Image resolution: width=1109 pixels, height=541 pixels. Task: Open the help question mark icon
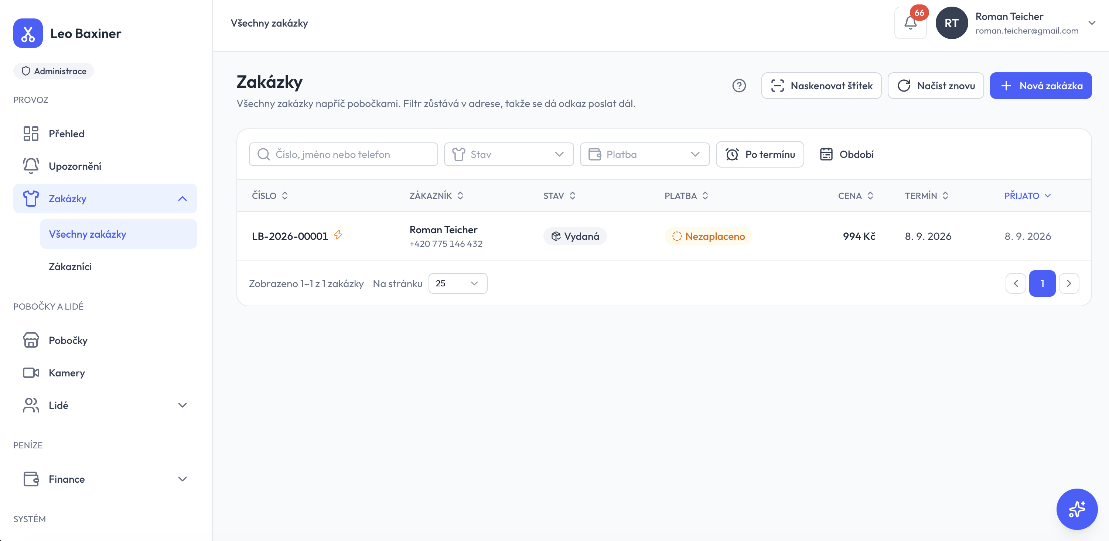[739, 86]
